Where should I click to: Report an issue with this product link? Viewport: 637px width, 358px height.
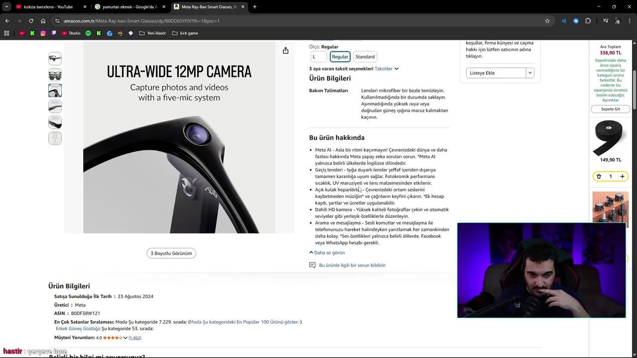352,265
